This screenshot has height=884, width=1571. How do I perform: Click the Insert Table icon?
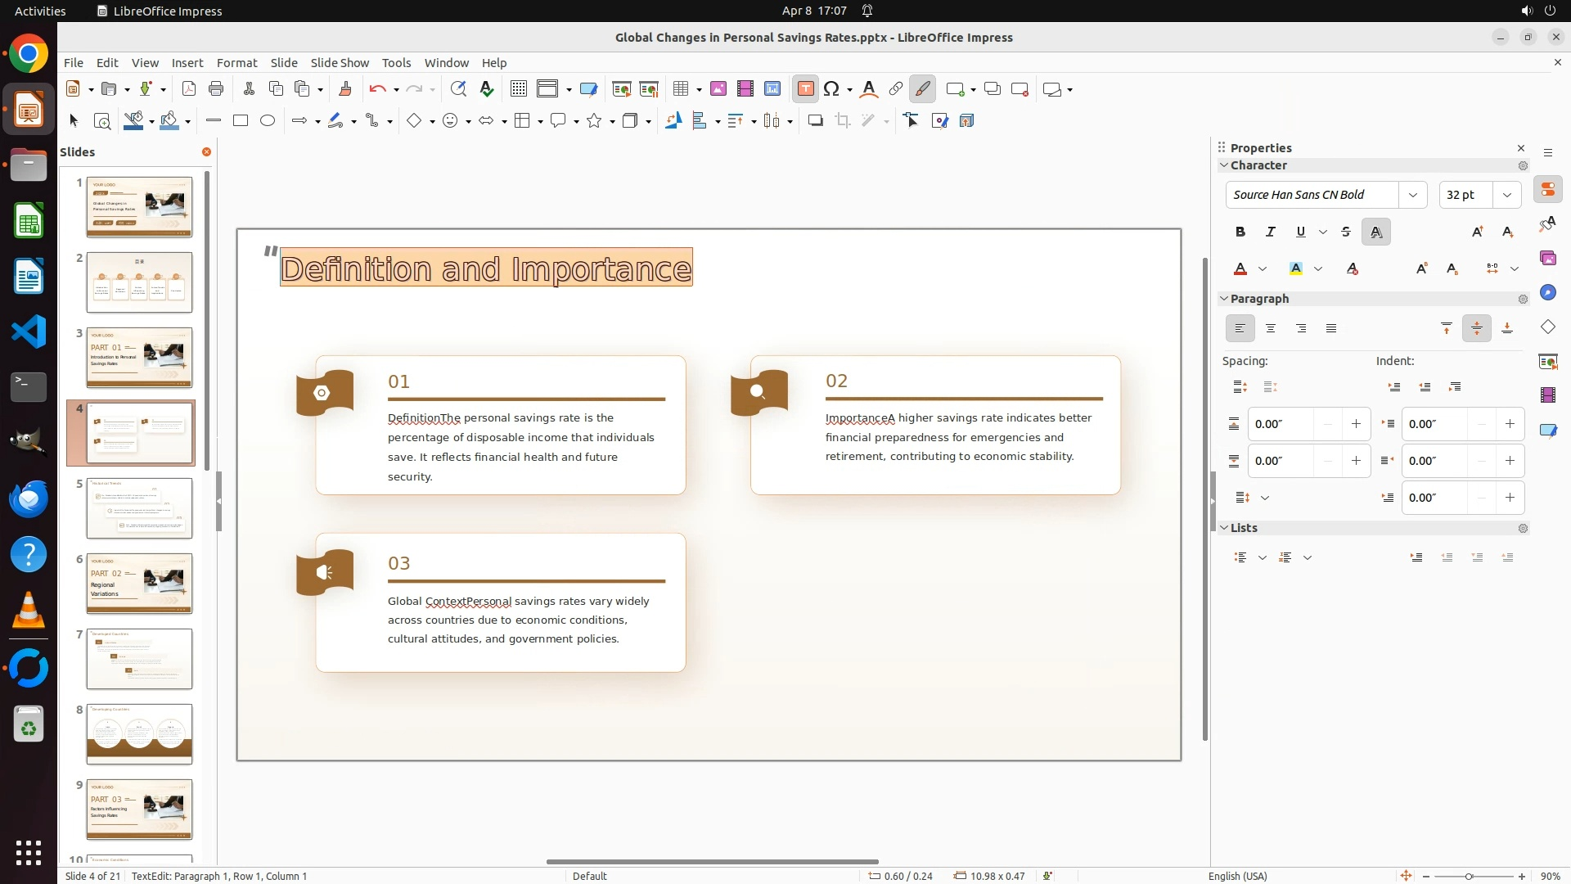coord(680,89)
